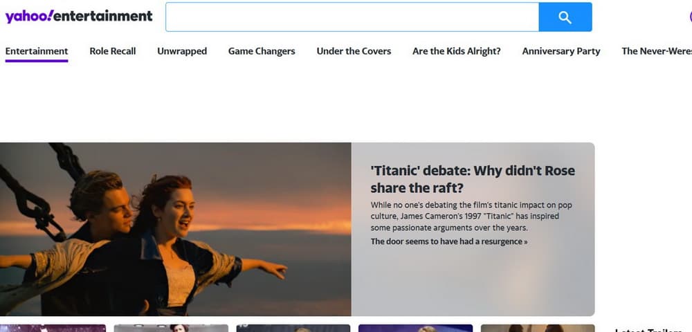
Task: Open the third story thumbnail below the hero
Action: point(293,328)
